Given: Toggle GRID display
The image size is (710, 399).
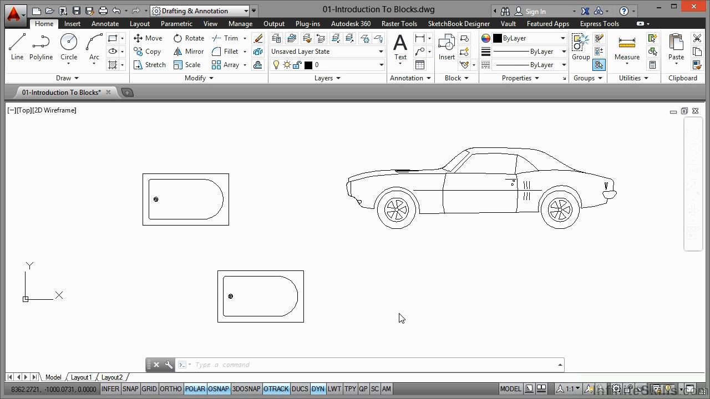Looking at the screenshot, I should 149,389.
